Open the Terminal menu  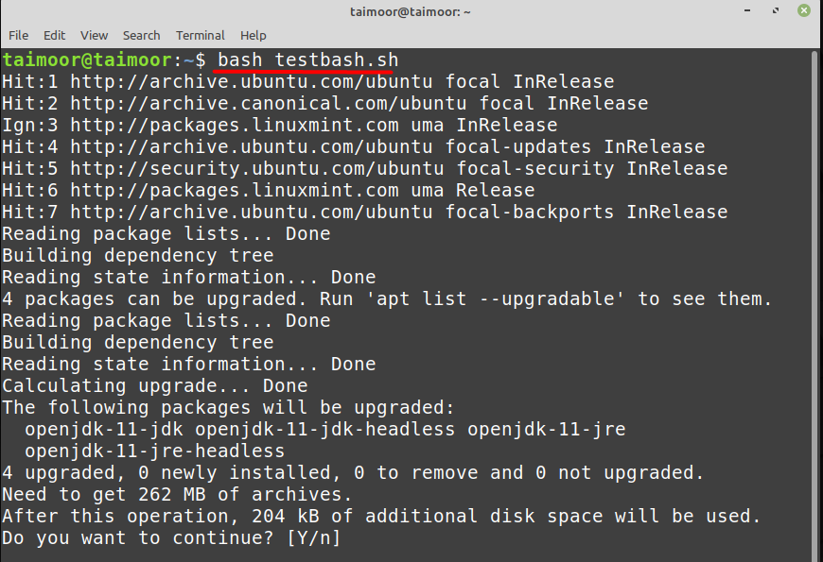(200, 35)
